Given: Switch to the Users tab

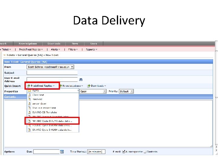Looking at the screenshot, I should coord(94,43).
